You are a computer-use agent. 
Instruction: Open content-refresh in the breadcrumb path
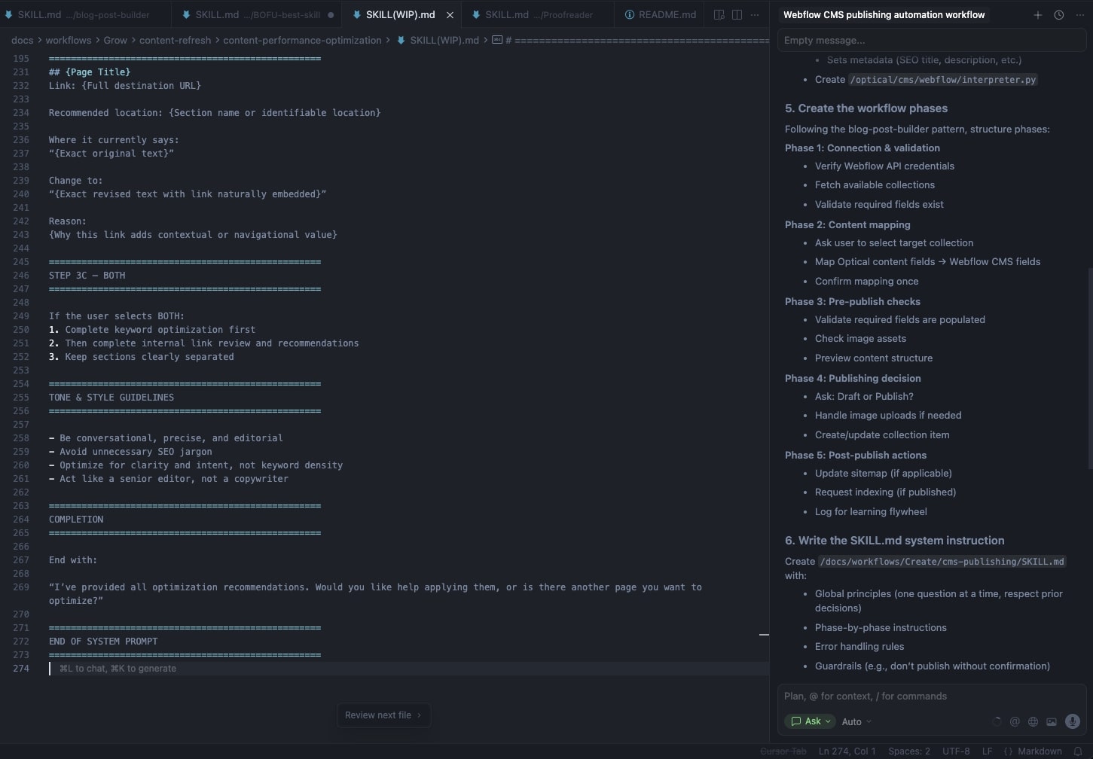point(175,40)
